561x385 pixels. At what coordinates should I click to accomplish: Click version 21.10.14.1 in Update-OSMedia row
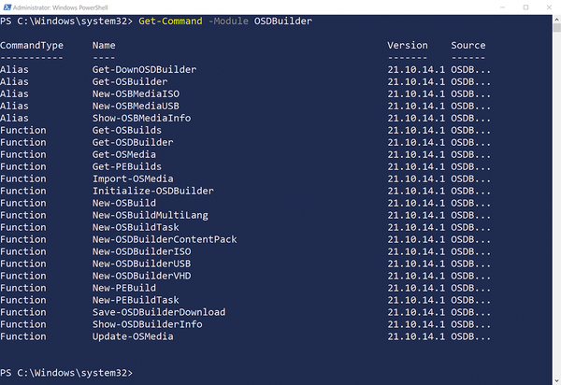pyautogui.click(x=416, y=336)
